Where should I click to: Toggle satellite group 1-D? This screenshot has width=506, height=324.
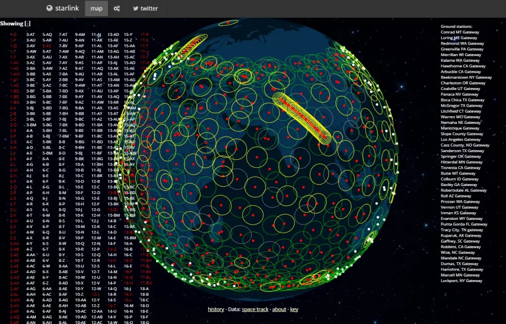coord(14,34)
